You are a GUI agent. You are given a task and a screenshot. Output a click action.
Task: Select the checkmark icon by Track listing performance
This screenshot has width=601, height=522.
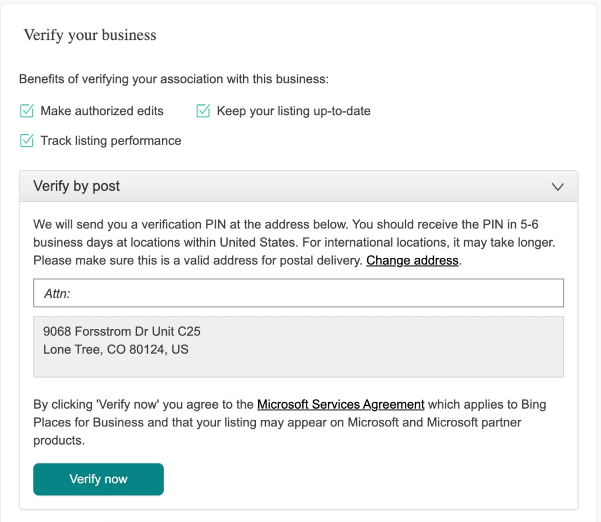click(x=26, y=140)
